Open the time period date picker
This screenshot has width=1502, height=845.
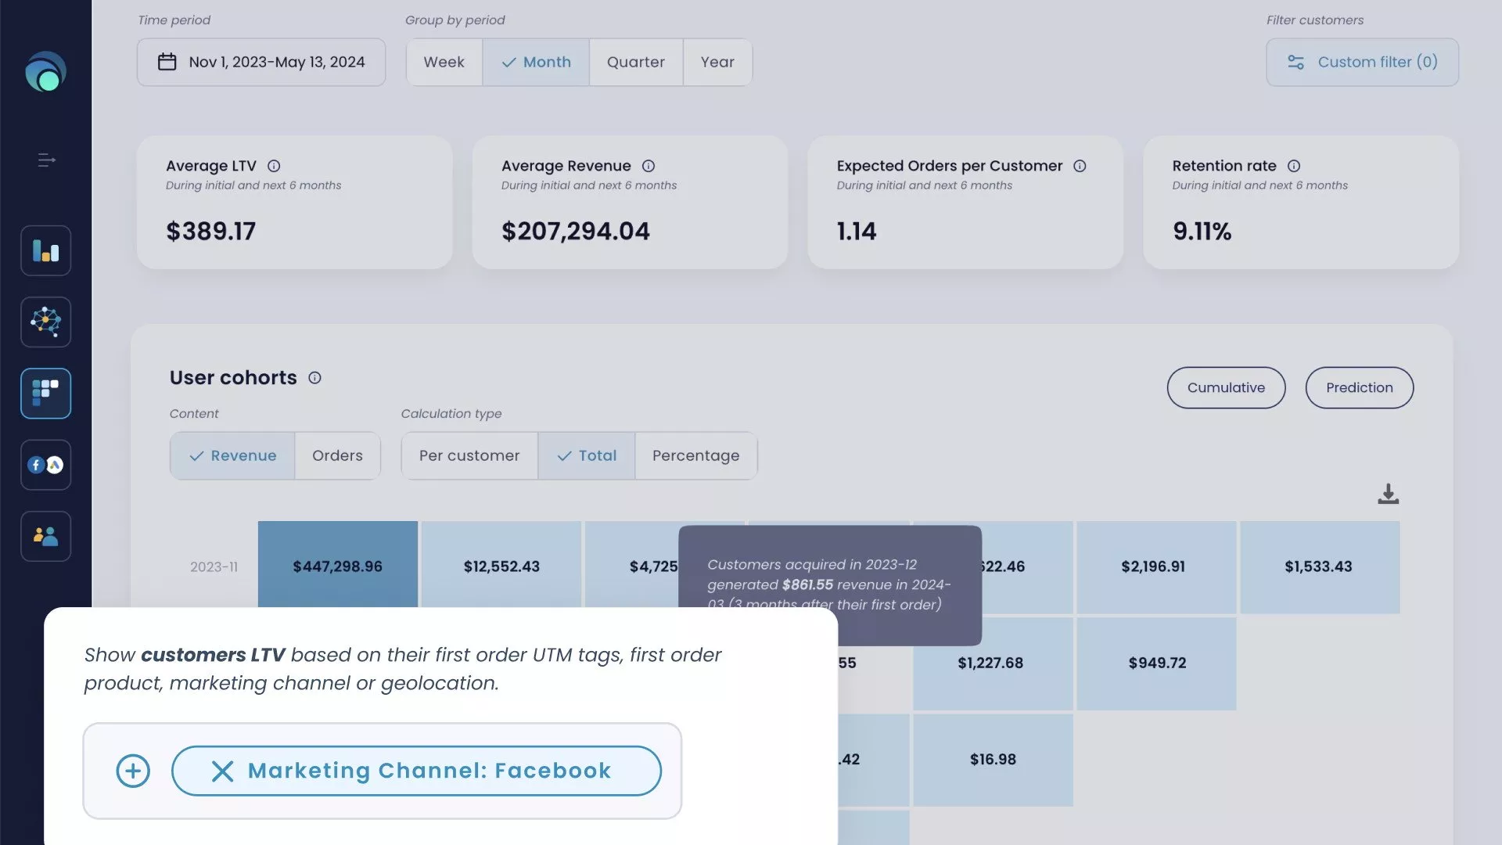261,62
